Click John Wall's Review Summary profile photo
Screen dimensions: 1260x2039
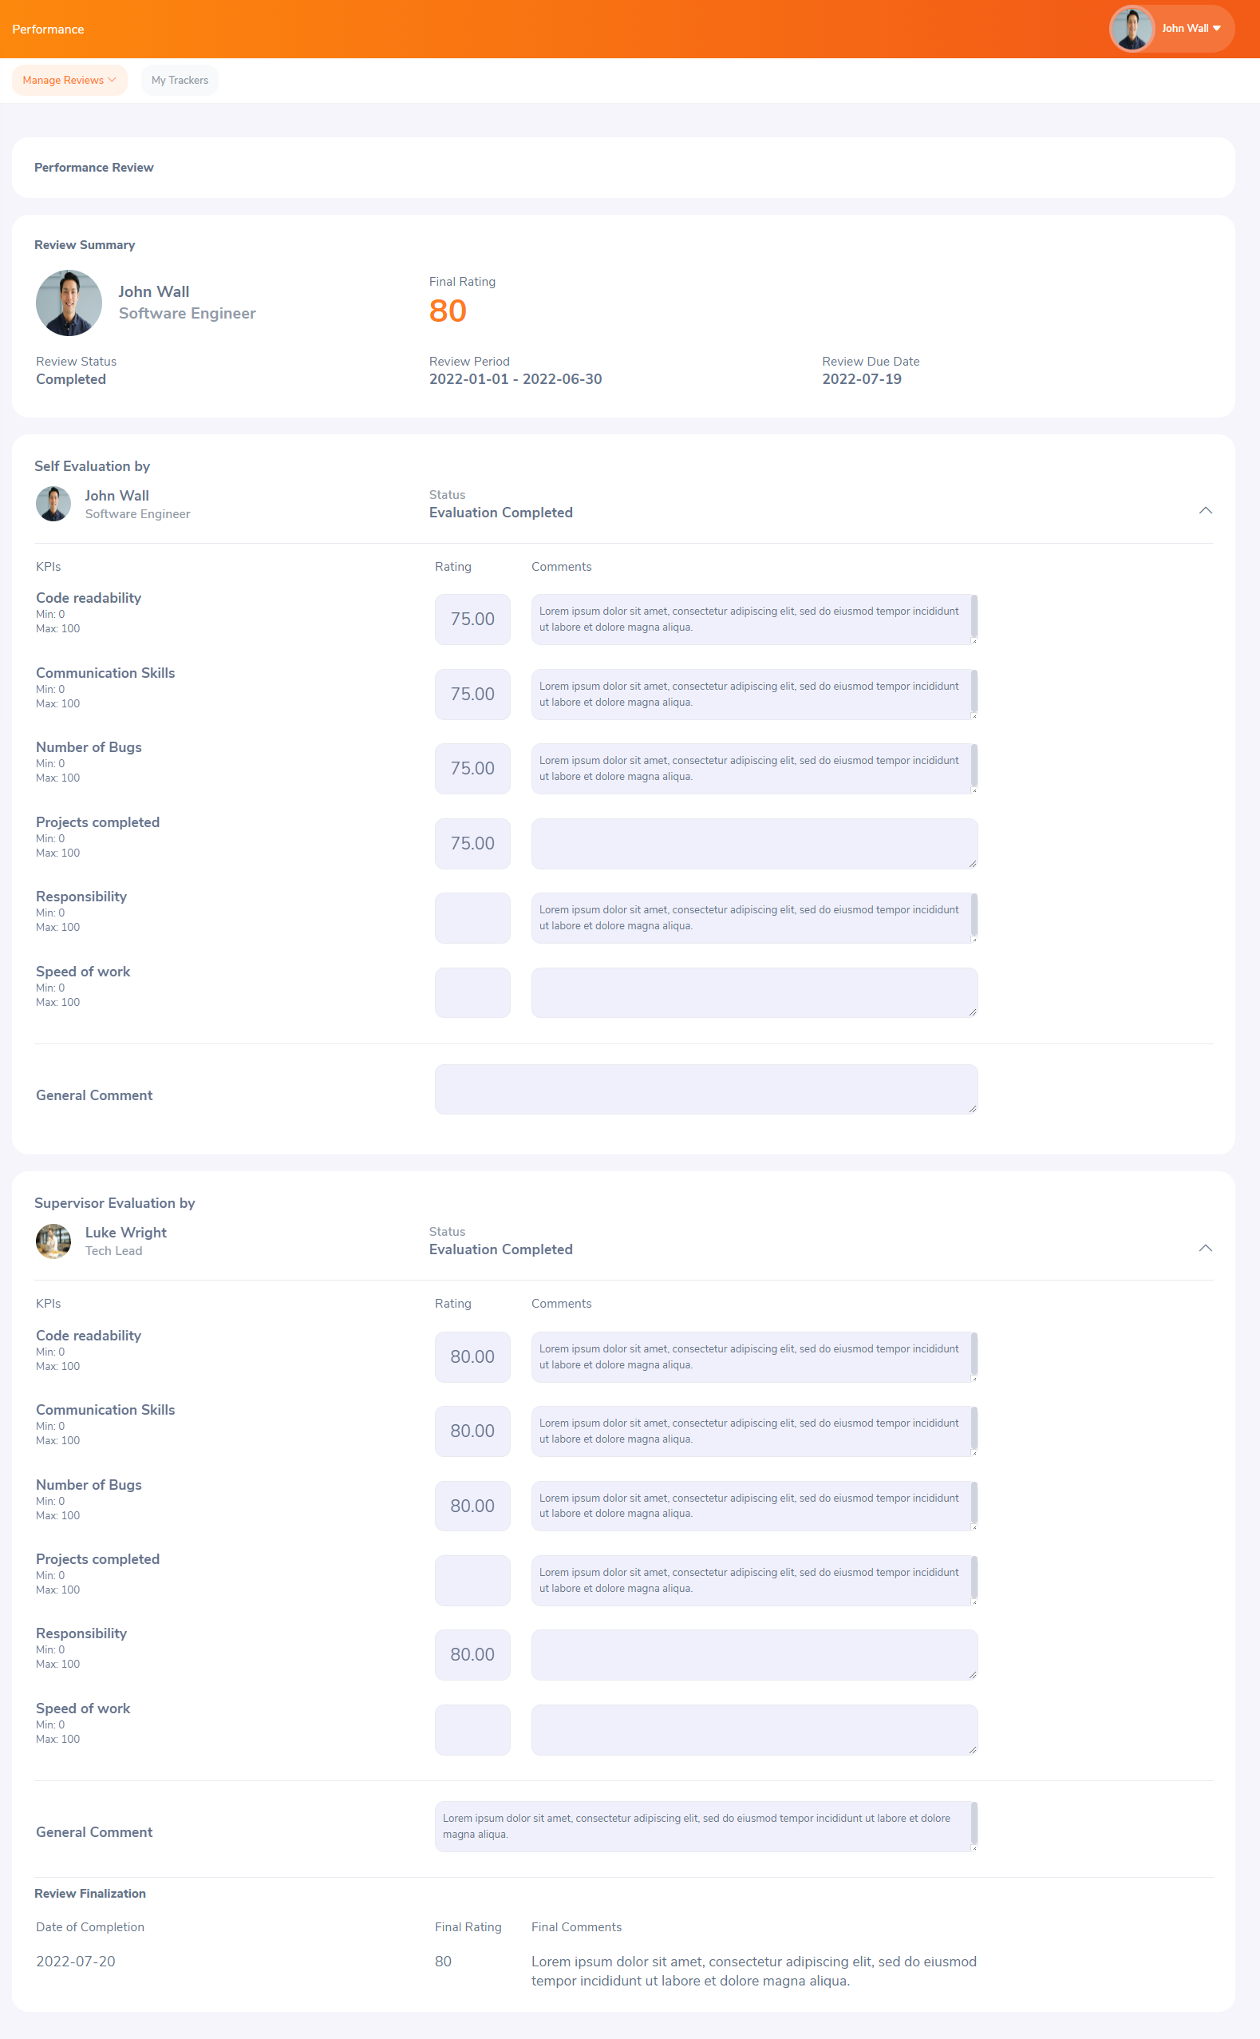69,303
